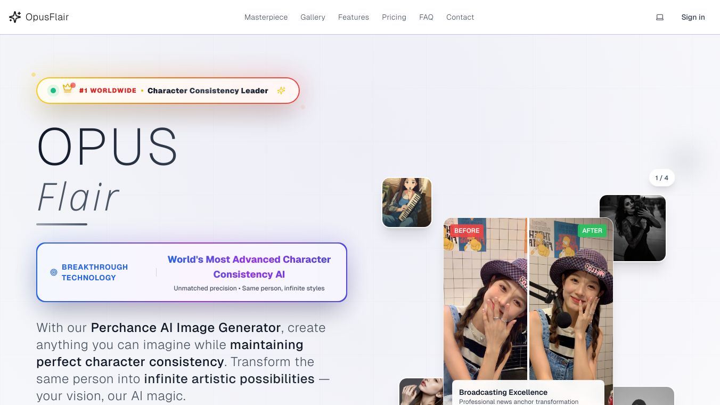This screenshot has width=720, height=405.
Task: Click the AFTER comparison image
Action: (571, 312)
